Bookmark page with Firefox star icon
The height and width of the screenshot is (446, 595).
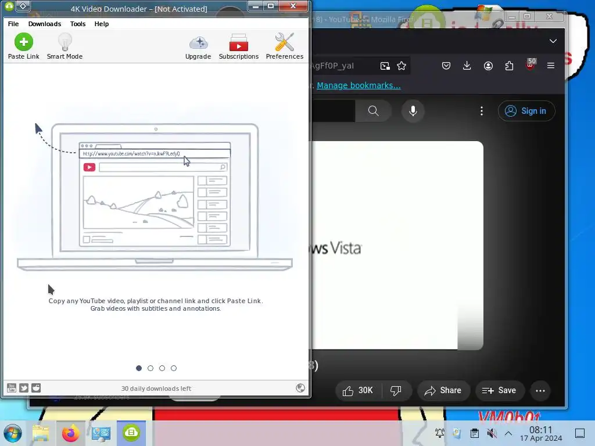402,66
